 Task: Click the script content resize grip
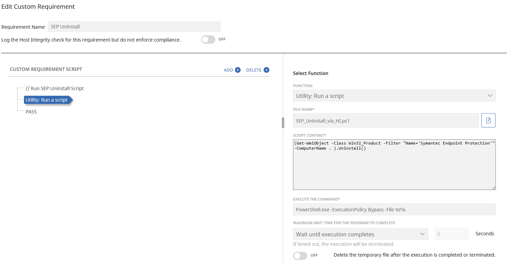pyautogui.click(x=493, y=187)
